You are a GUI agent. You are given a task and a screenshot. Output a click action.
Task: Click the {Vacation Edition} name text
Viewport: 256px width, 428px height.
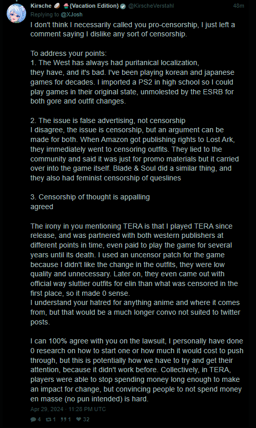[94, 6]
